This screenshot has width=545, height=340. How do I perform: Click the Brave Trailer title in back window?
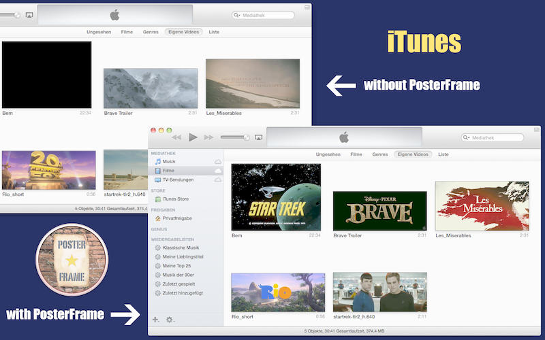click(118, 113)
